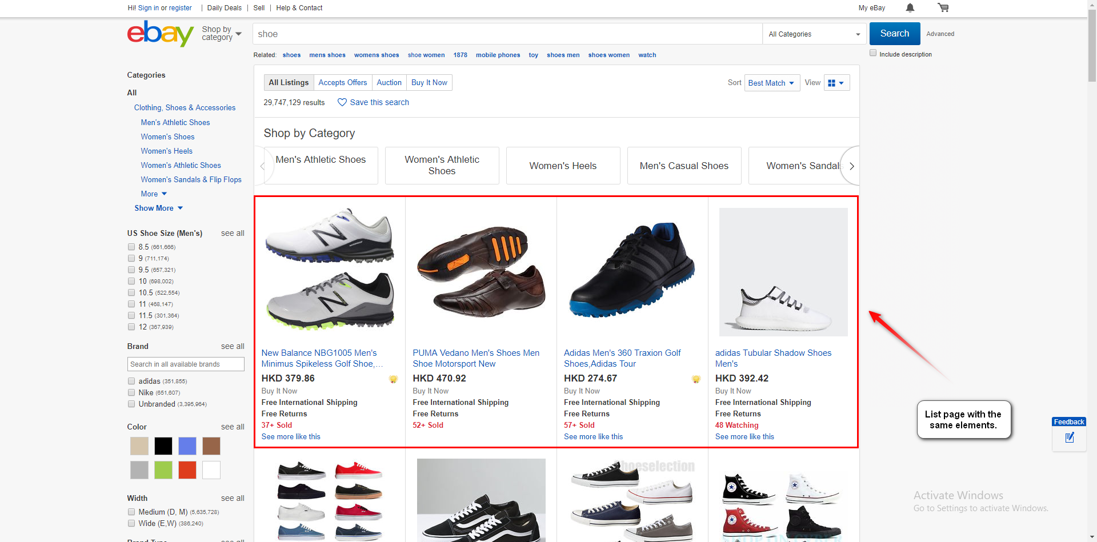Viewport: 1097px width, 542px height.
Task: Tick the US shoe size 10 checkbox
Action: pyautogui.click(x=131, y=281)
